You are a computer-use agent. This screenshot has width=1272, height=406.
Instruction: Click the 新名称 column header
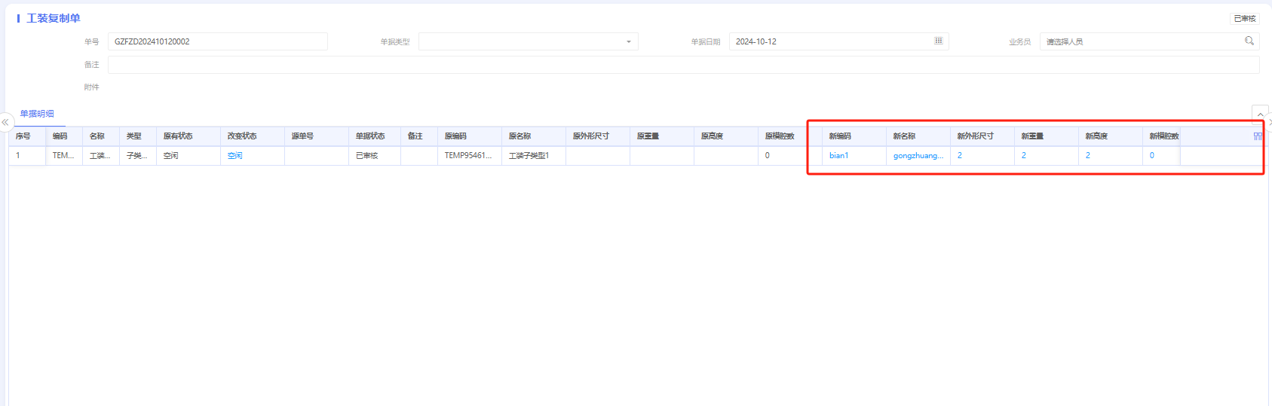[904, 136]
